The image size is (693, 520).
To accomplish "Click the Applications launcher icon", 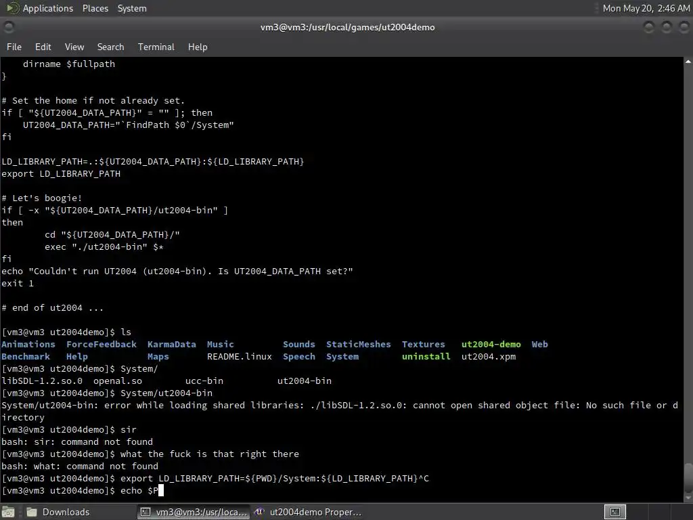I will (x=12, y=8).
